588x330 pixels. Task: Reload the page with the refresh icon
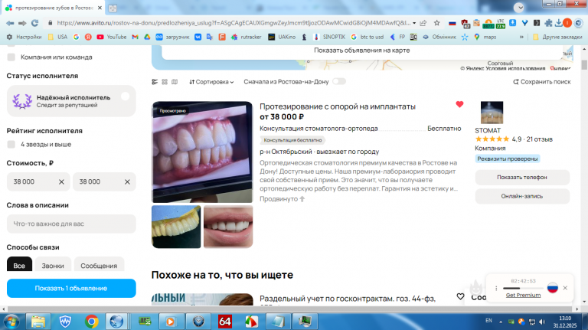coord(35,23)
